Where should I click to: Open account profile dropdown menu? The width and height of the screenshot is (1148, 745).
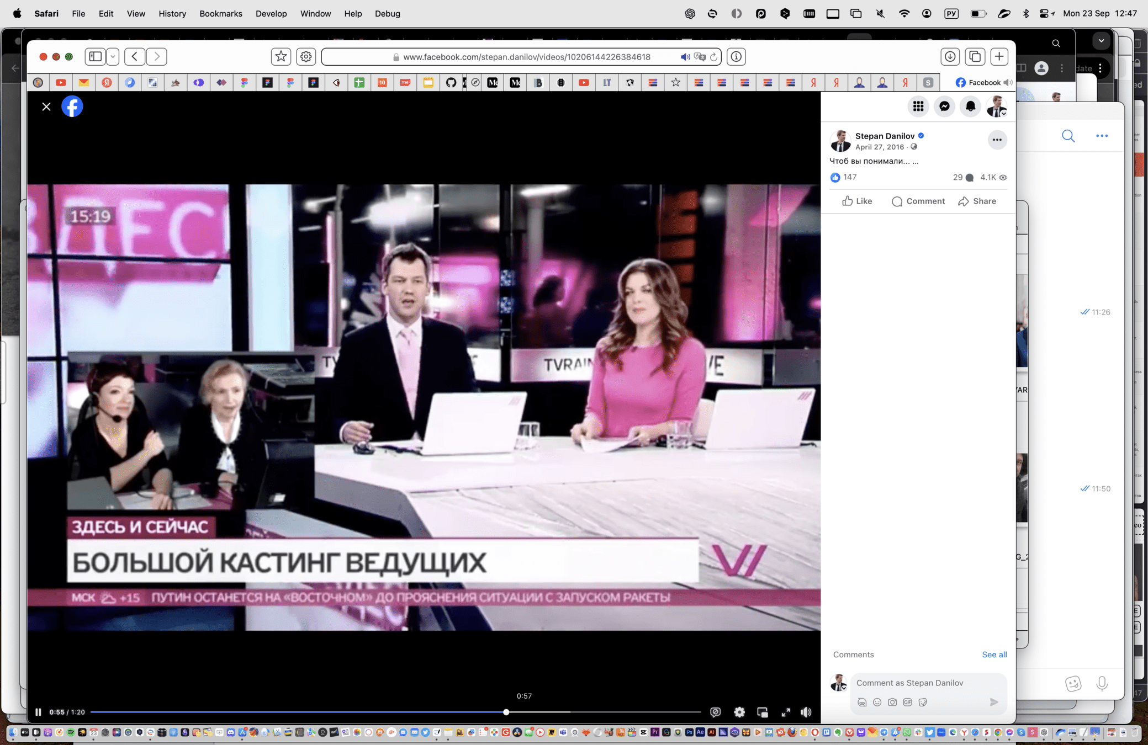point(997,107)
